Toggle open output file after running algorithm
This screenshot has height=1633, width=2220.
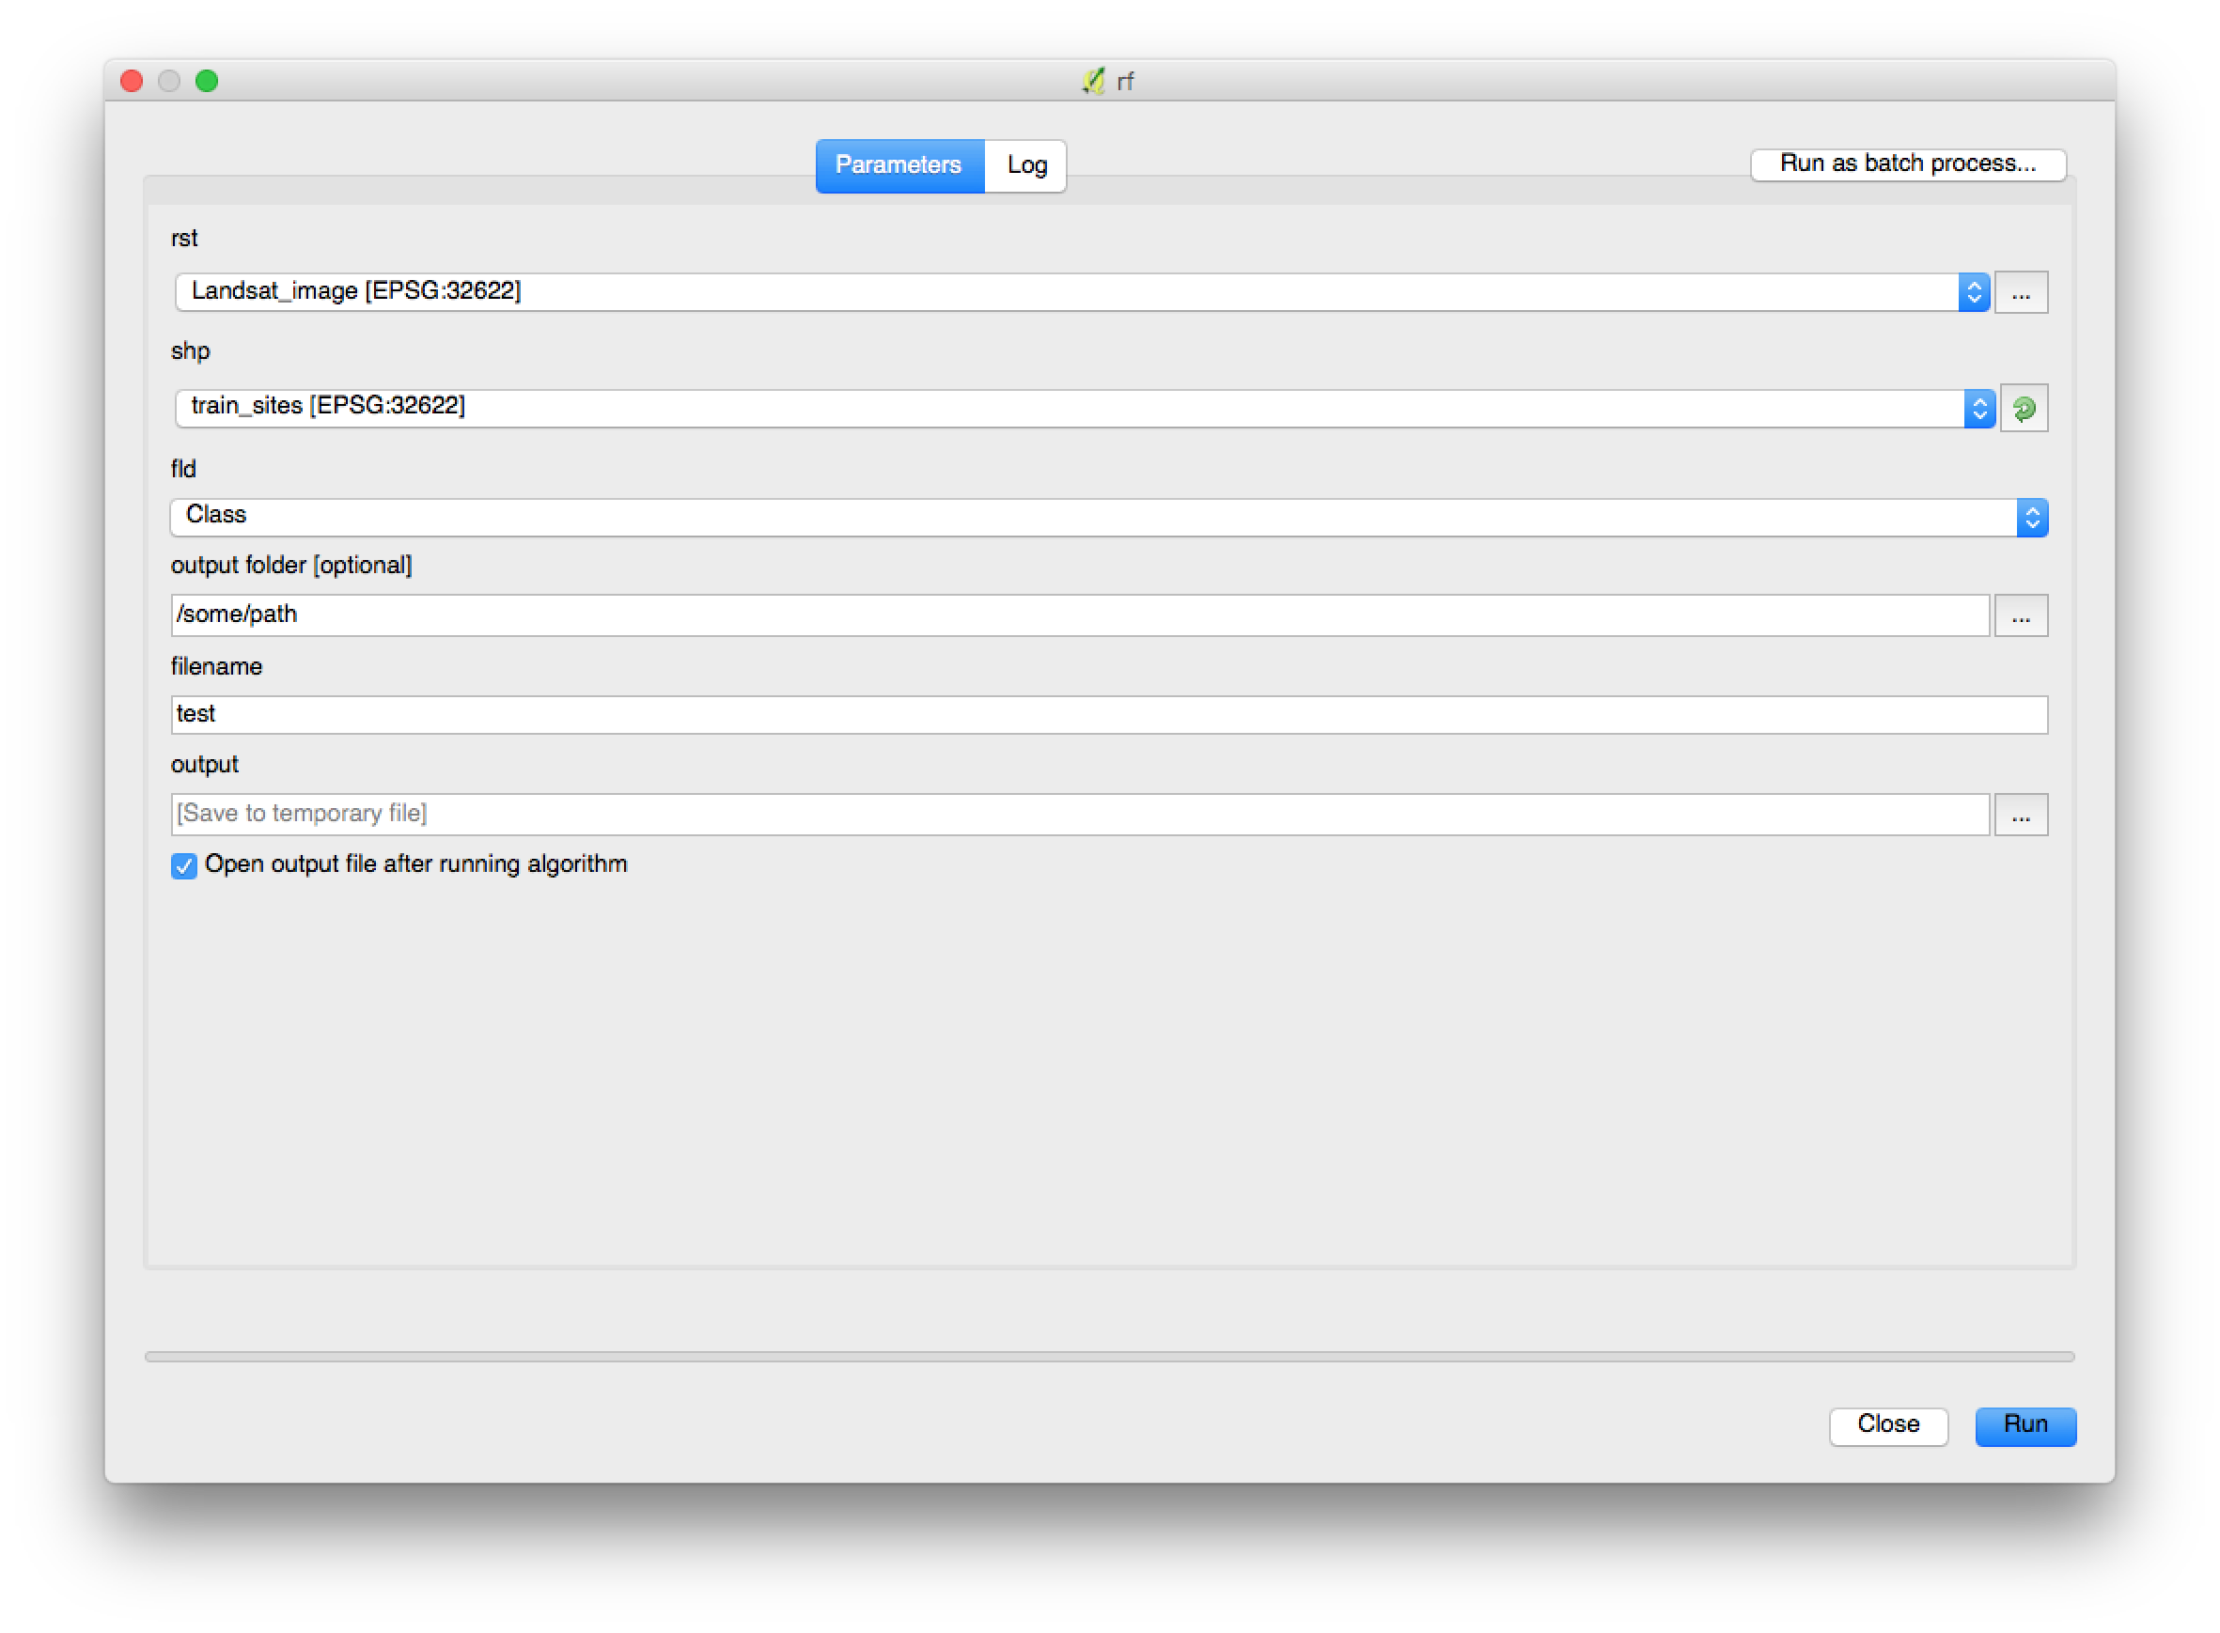(182, 864)
